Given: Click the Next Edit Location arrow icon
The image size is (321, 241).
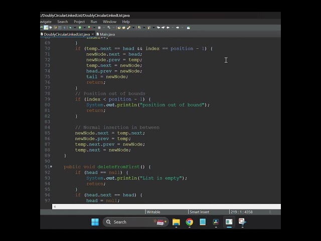Looking at the screenshot, I should 163,28.
